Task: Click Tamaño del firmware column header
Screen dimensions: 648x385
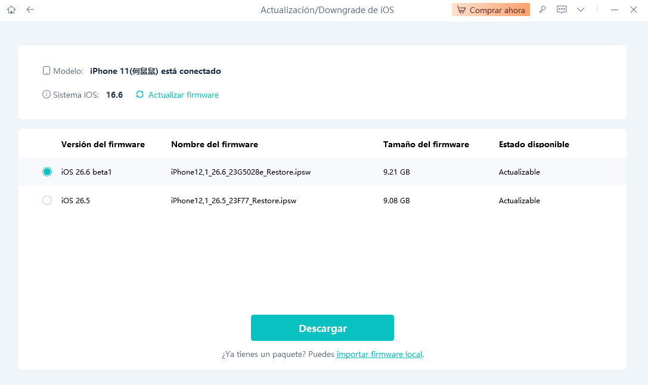Action: [426, 144]
